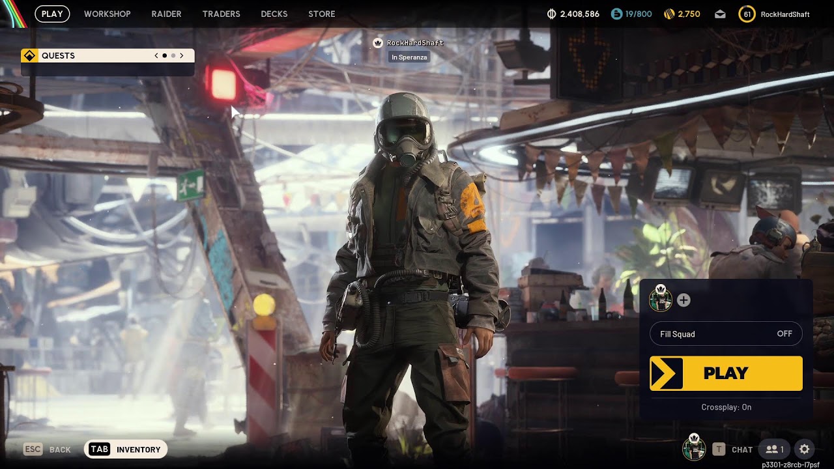
Task: Toggle Fill Squad OFF switch
Action: pos(726,334)
